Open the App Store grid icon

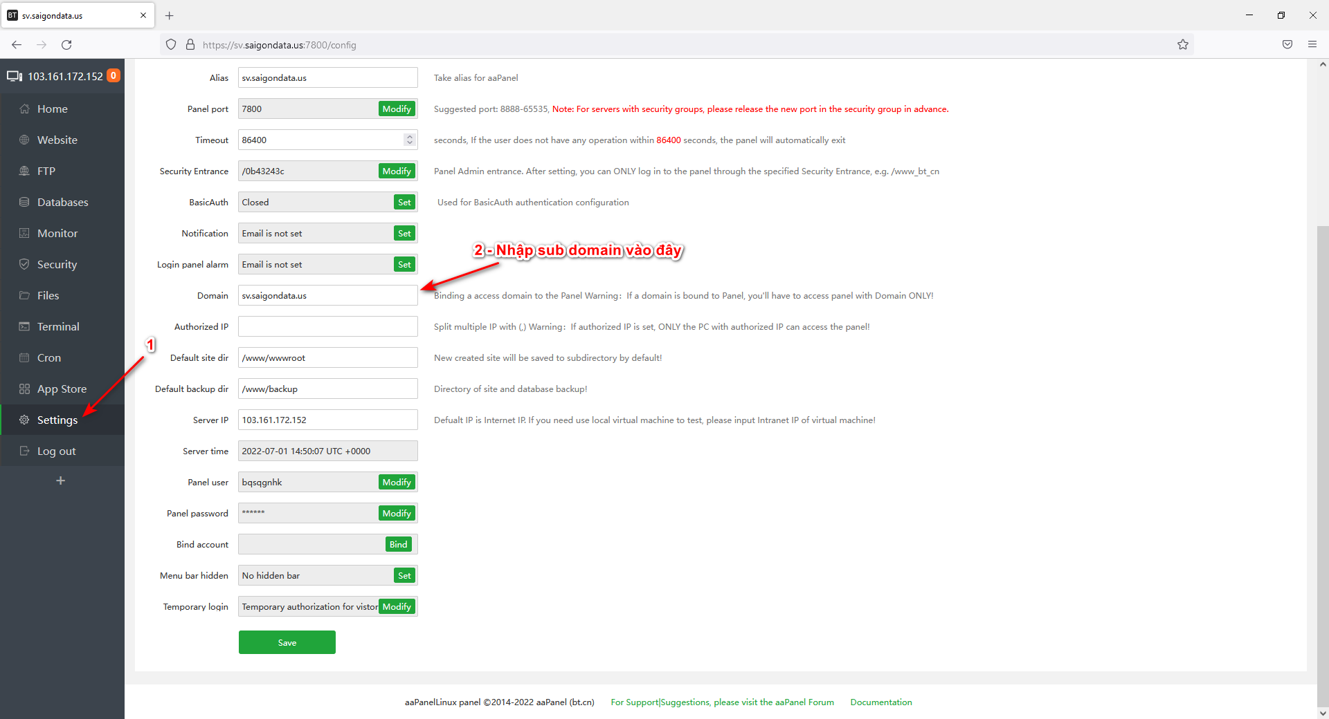[x=24, y=389]
